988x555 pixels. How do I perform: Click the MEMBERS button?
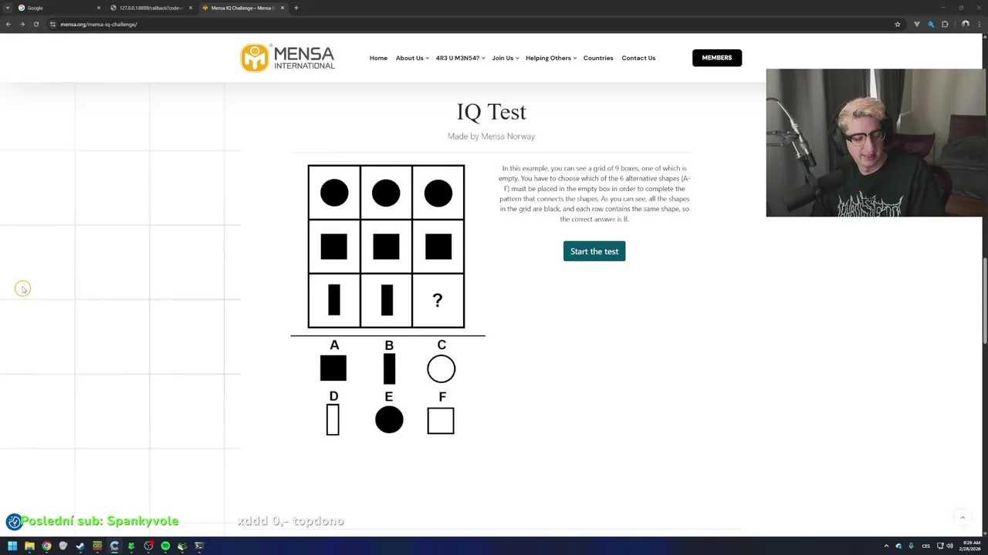[717, 58]
